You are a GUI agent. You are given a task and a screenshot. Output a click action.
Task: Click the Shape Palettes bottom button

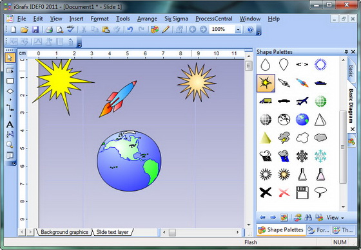click(280, 230)
